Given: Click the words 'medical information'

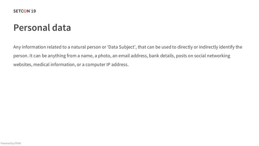Looking at the screenshot, I should point(55,65).
